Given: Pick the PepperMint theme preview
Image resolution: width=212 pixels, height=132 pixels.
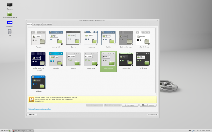Looking at the screenshot, I should pyautogui.click(x=126, y=59).
